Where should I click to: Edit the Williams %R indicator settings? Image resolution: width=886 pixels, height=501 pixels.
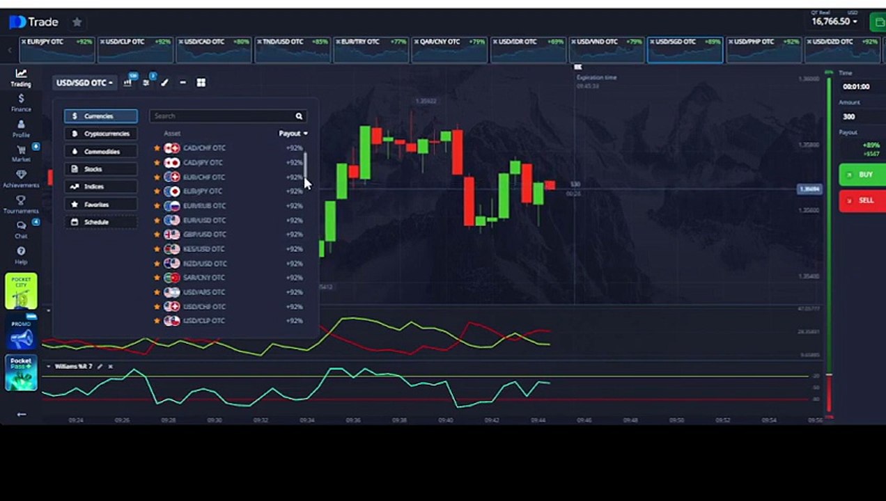tap(100, 367)
